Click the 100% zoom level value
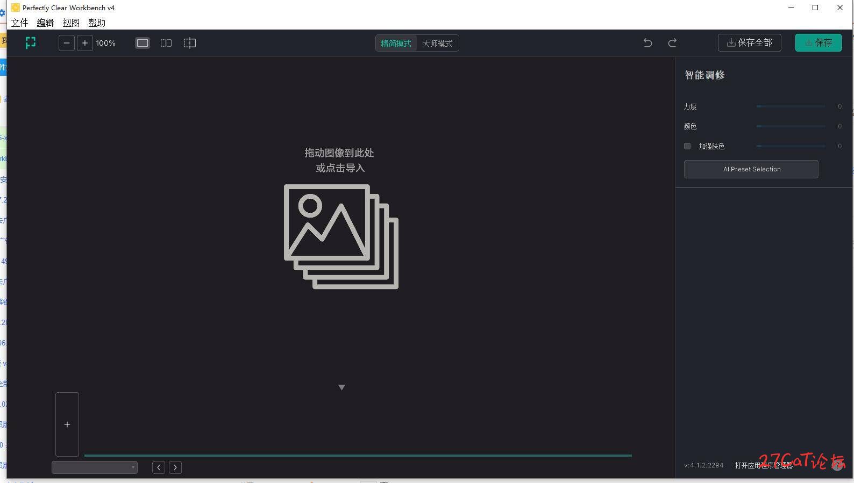Viewport: 854px width, 483px height. click(x=106, y=43)
